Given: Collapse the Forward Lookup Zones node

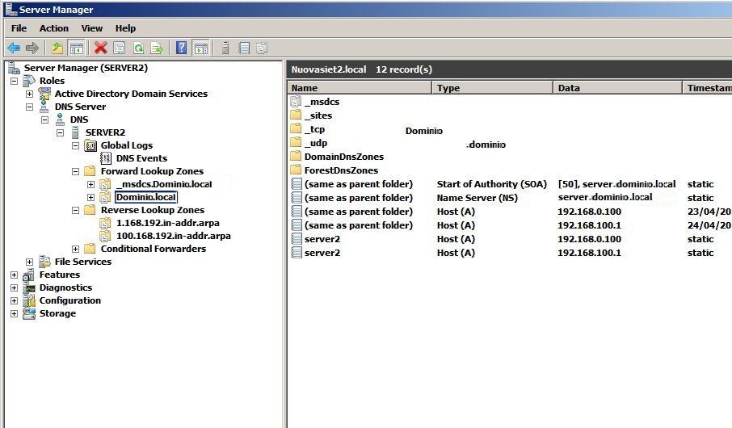Looking at the screenshot, I should (76, 171).
